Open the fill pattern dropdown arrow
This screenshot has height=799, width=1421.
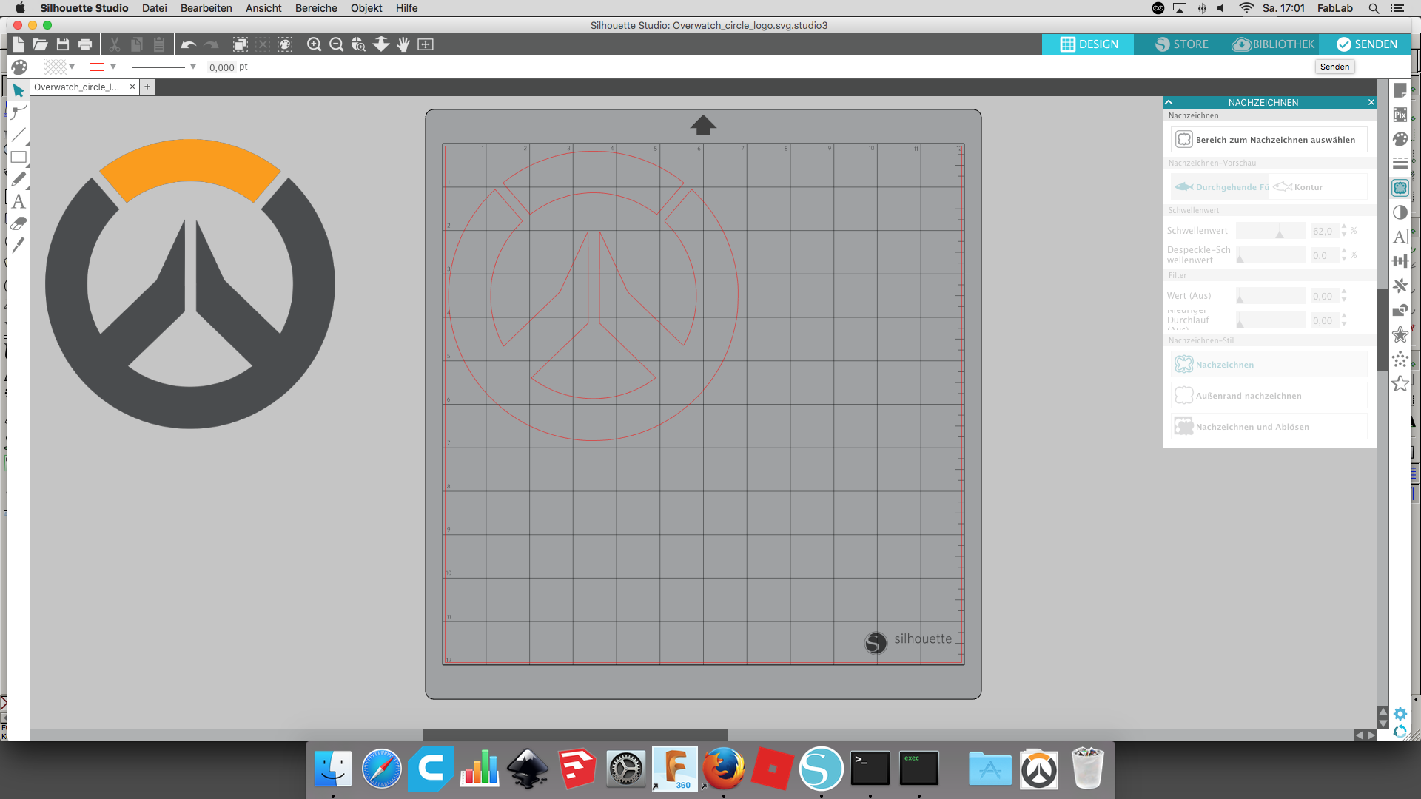coord(72,67)
